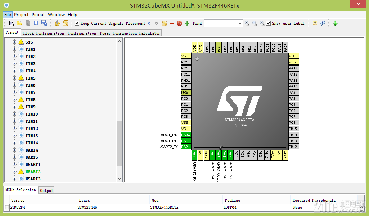This screenshot has height=216, width=369.
Task: Expand the USART1 tree node
Action: click(x=15, y=165)
